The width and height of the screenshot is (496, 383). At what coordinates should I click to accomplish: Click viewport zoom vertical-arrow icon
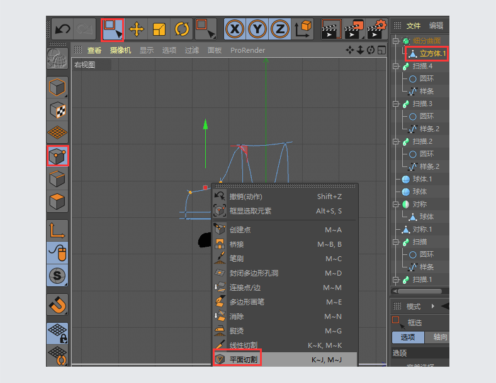[360, 50]
